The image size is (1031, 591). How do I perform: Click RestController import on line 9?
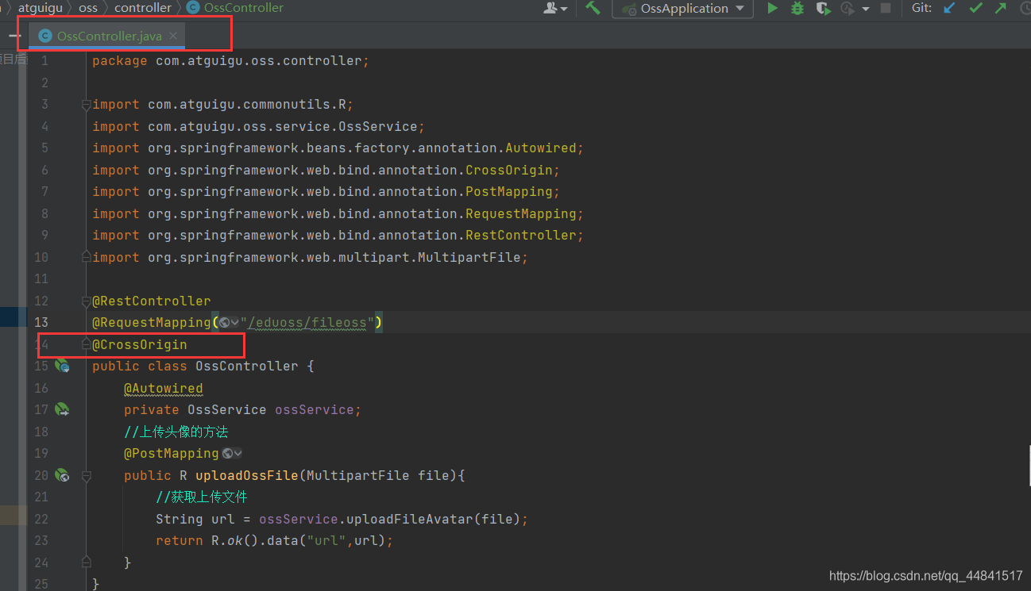click(x=520, y=235)
